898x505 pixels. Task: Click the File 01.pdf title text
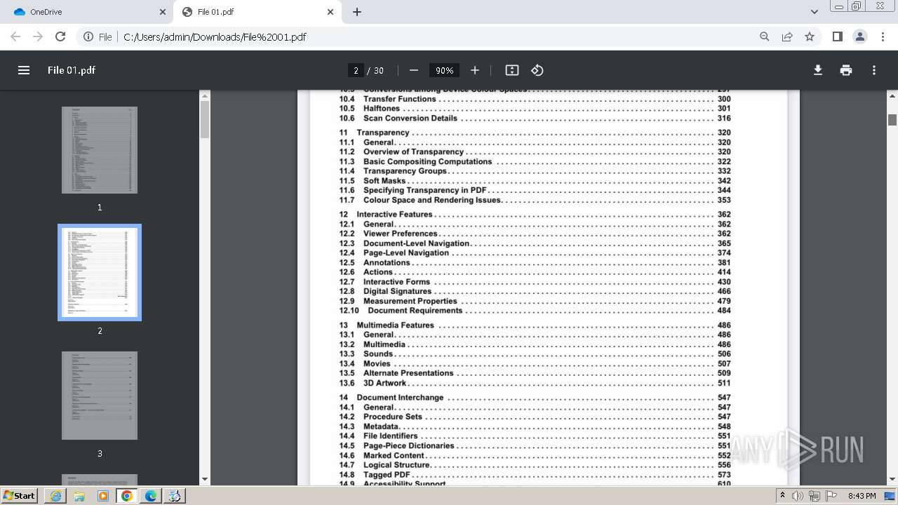tap(72, 70)
